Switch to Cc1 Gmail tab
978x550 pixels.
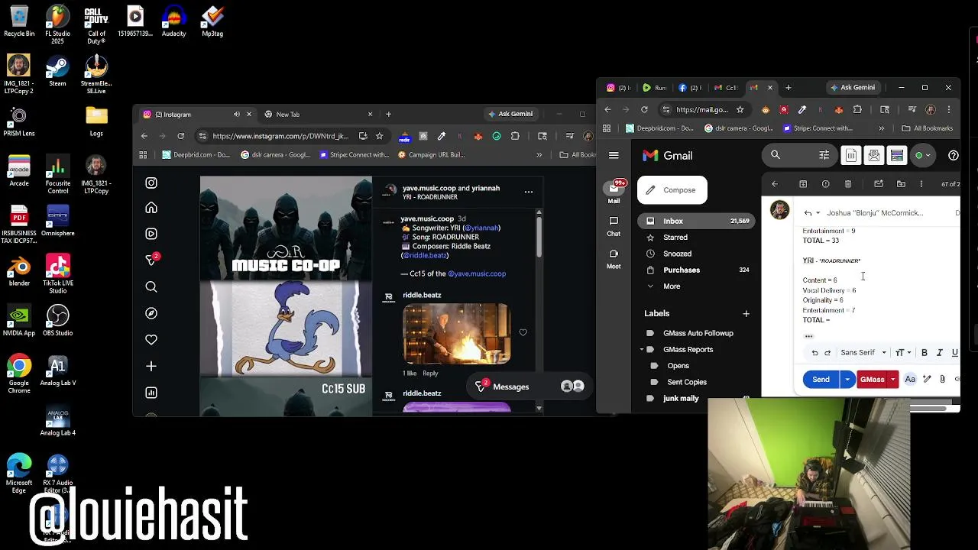tap(726, 88)
